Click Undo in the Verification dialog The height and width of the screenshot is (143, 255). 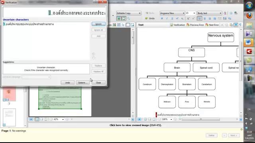[x=67, y=83]
